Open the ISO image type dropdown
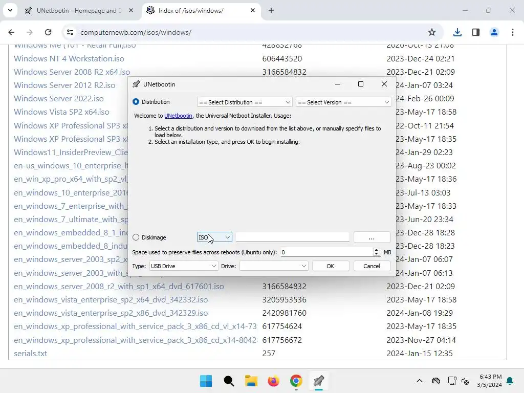The height and width of the screenshot is (393, 524). tap(214, 237)
